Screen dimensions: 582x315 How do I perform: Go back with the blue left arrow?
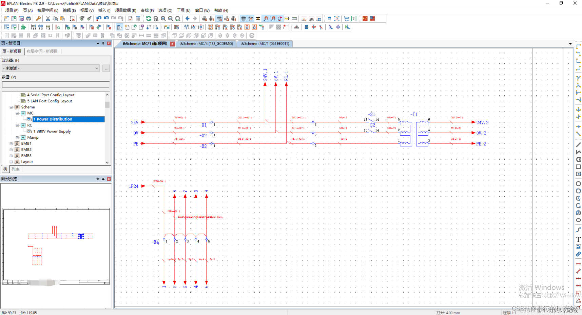tap(187, 19)
